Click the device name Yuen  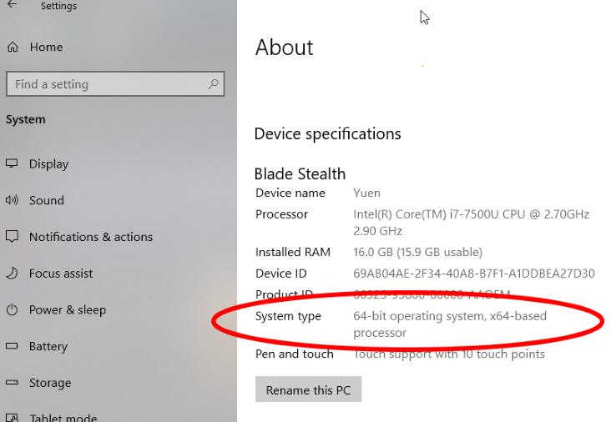(x=366, y=193)
